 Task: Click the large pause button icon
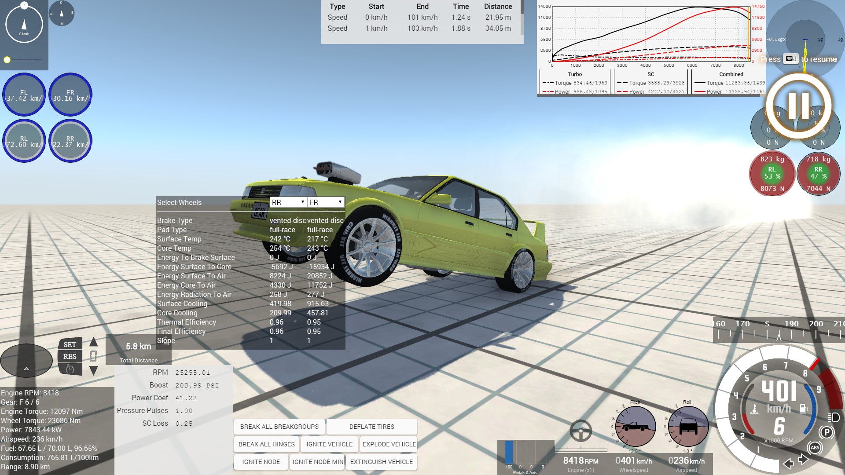click(x=798, y=106)
